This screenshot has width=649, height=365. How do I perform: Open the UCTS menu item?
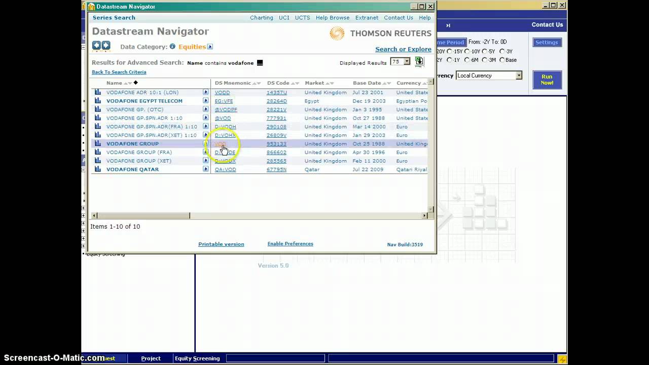tap(303, 18)
